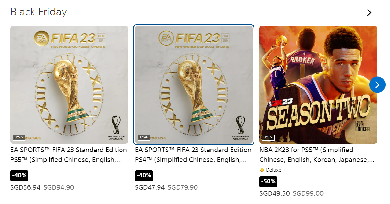Open the FIFA 23 PS4 cover thumbnail

point(194,85)
